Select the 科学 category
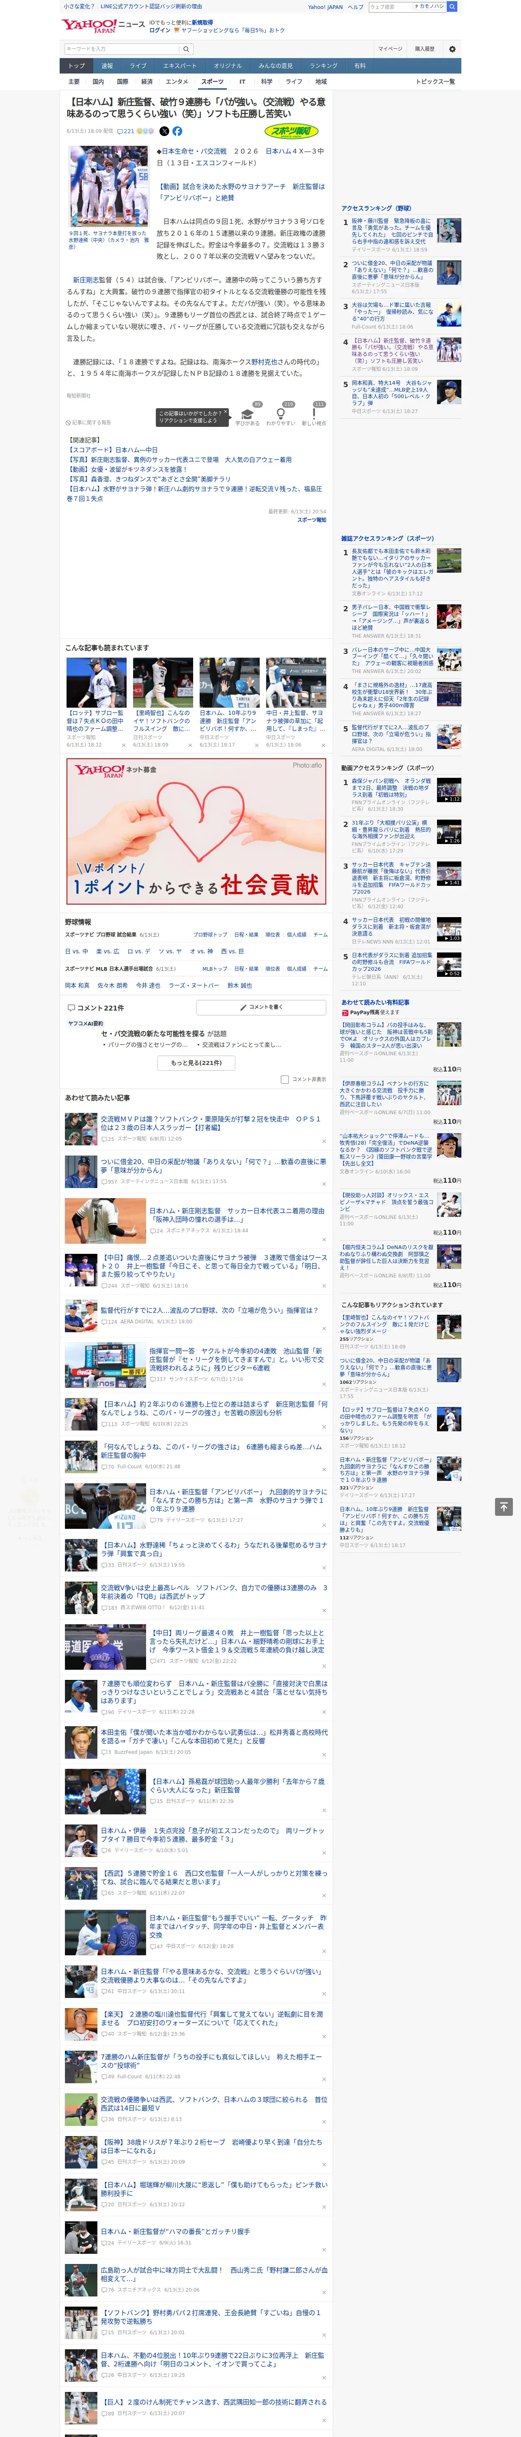The width and height of the screenshot is (521, 2437). coord(267,81)
